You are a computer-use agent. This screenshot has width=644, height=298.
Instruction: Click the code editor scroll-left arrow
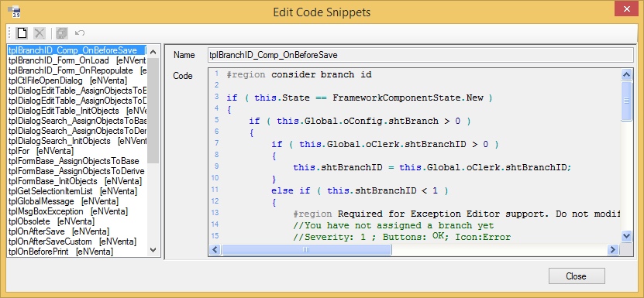coord(215,249)
